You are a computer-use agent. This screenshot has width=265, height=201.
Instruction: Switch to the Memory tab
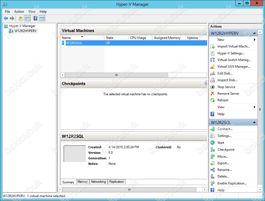click(x=83, y=182)
